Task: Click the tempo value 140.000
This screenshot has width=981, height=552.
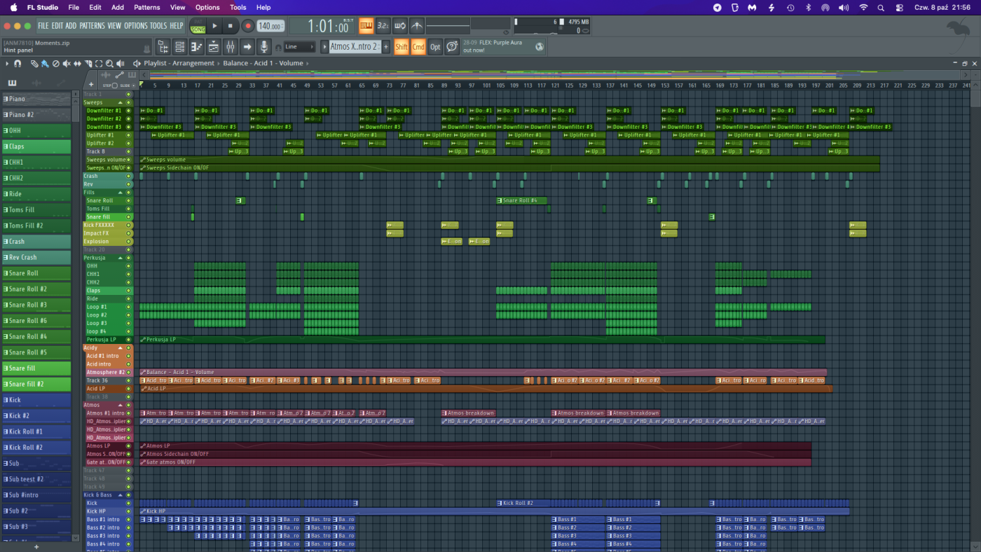Action: click(x=270, y=27)
